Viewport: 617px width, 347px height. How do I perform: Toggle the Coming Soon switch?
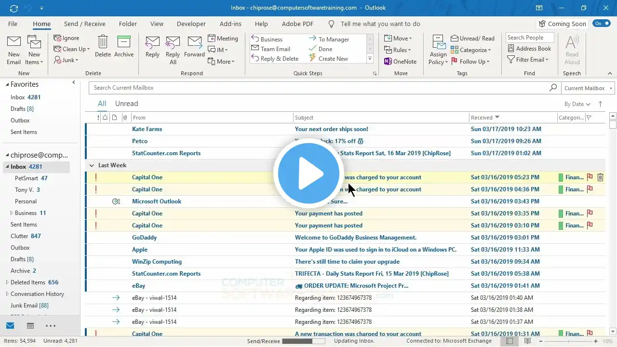coord(601,24)
